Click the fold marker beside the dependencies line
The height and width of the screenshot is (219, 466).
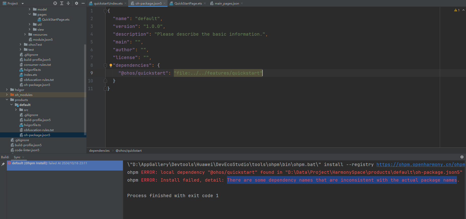tap(106, 65)
